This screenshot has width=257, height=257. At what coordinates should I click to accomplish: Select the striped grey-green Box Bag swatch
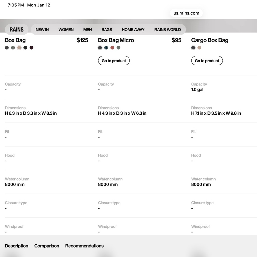click(x=13, y=48)
